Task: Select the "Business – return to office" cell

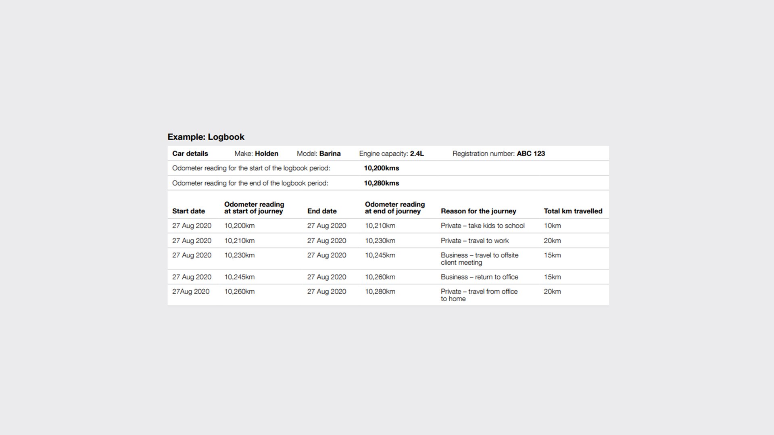Action: (479, 277)
